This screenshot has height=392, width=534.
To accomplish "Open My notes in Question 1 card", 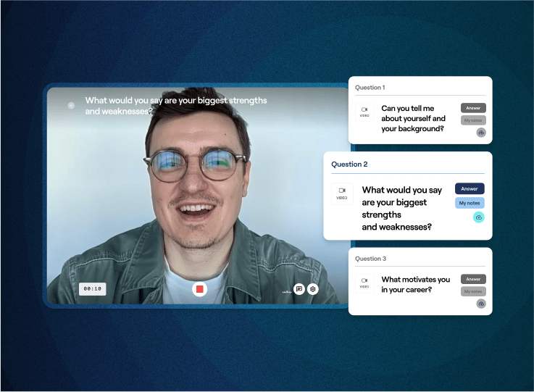I will click(x=473, y=120).
